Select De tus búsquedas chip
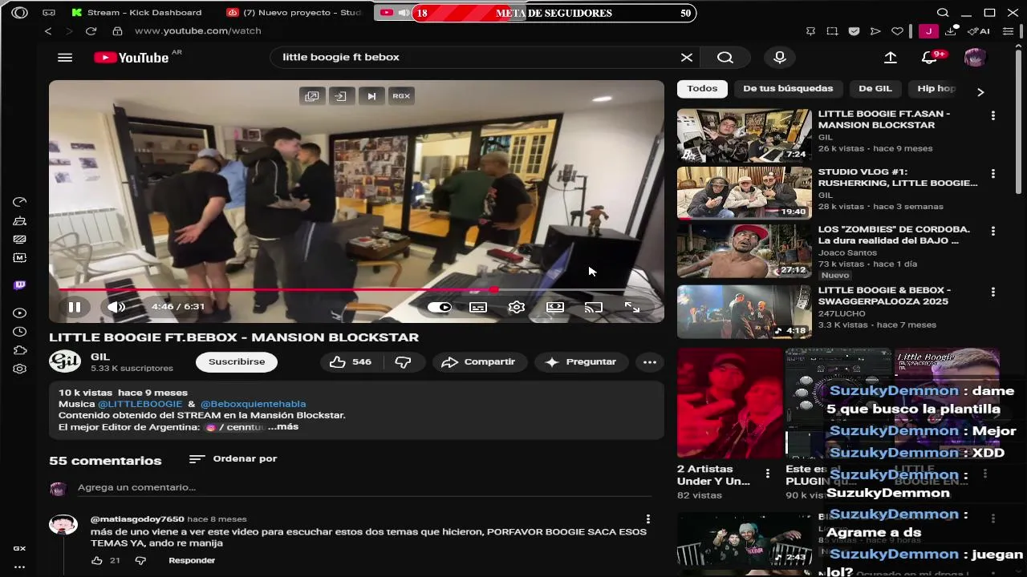Screen dimensions: 1027x577 point(788,88)
